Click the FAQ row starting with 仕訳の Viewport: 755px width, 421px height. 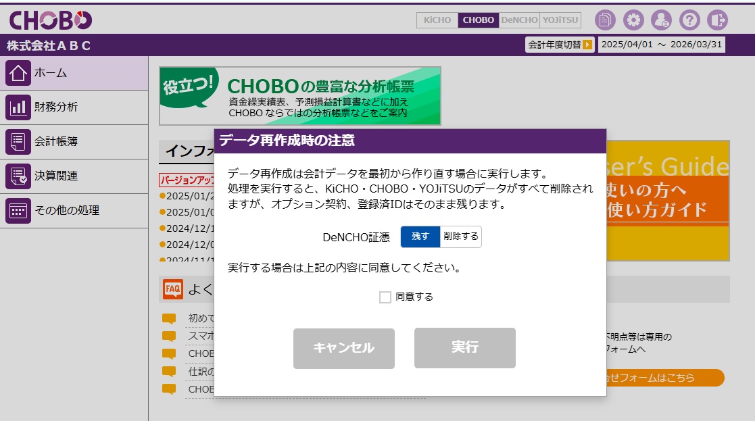point(200,372)
